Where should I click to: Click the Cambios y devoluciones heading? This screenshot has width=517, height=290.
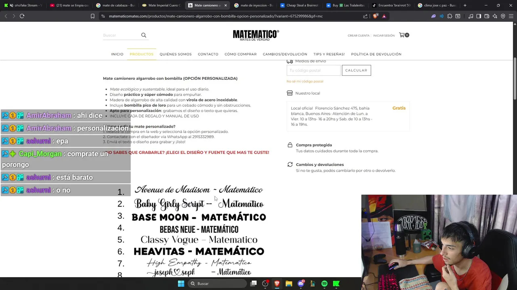click(320, 164)
